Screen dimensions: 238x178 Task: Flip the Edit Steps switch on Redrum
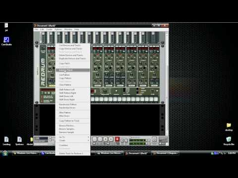point(124,90)
